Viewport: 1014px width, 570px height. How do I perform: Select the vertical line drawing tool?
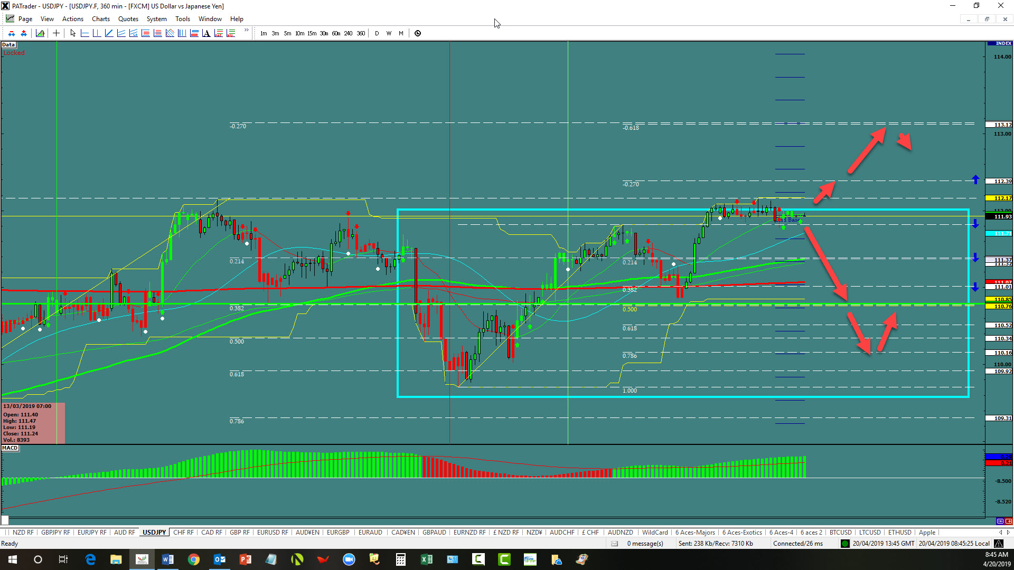pyautogui.click(x=97, y=33)
